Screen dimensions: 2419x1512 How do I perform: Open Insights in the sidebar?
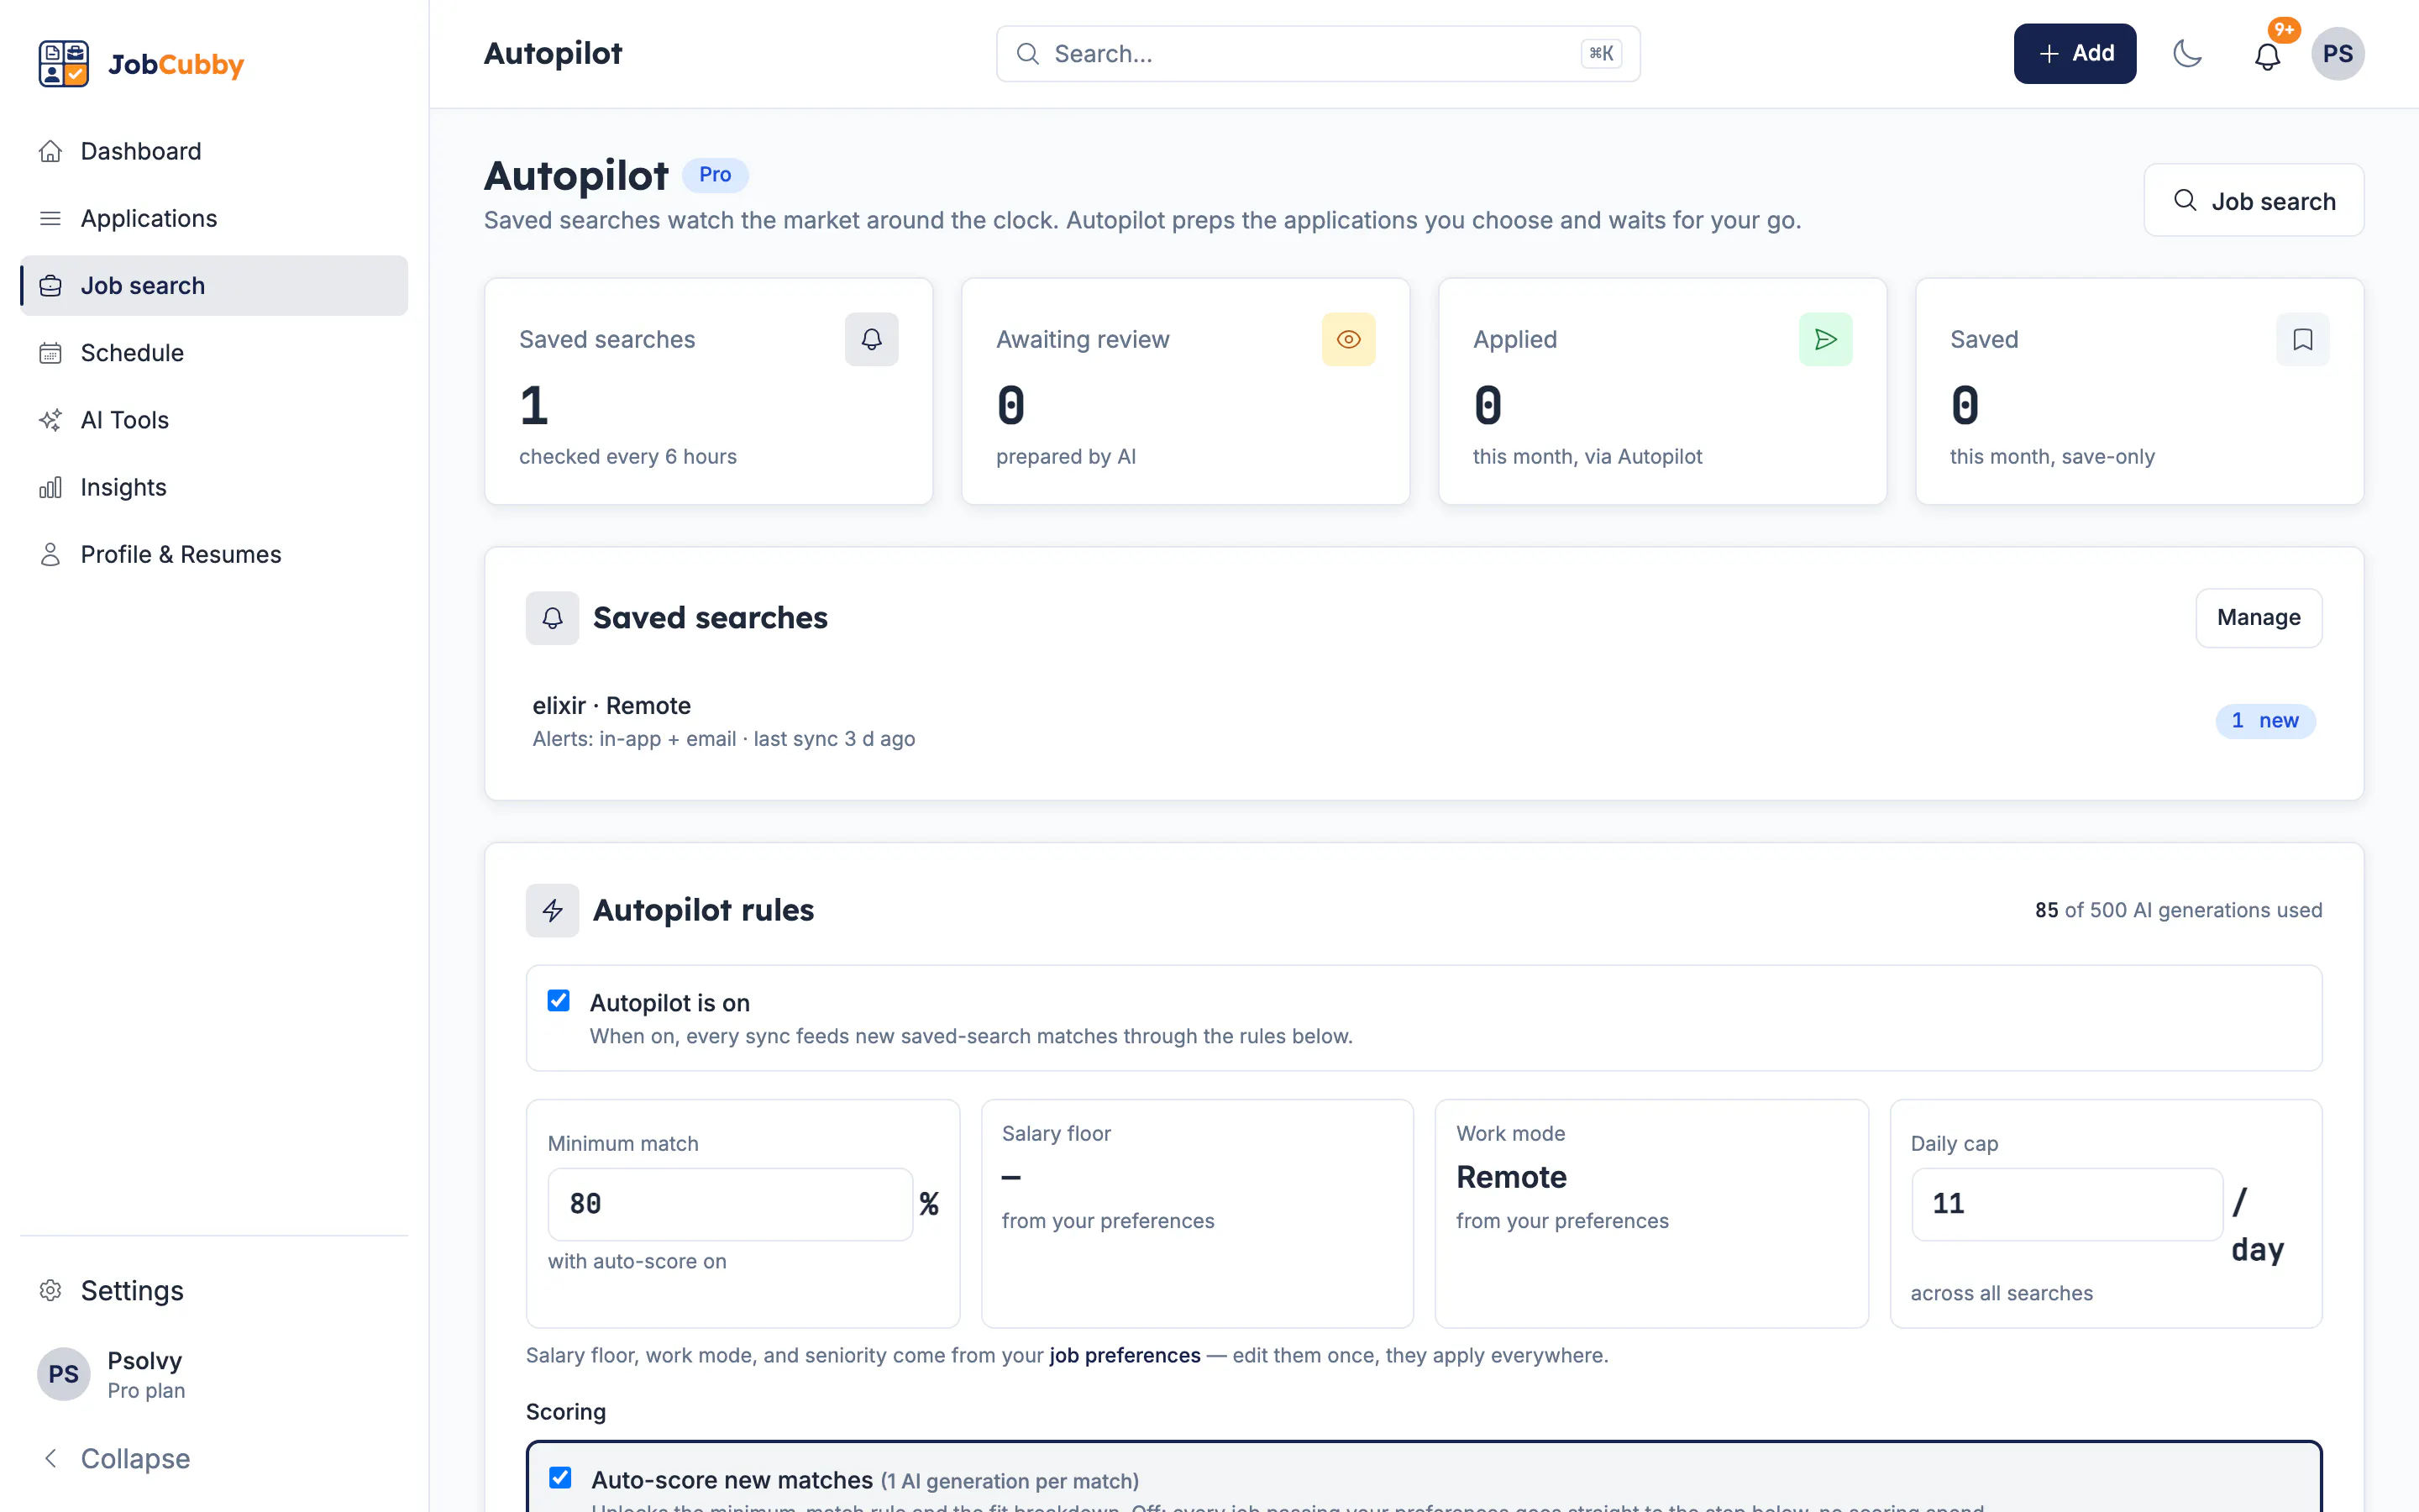[214, 487]
